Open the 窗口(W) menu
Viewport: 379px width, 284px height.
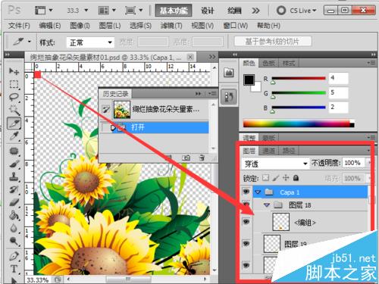click(x=236, y=26)
